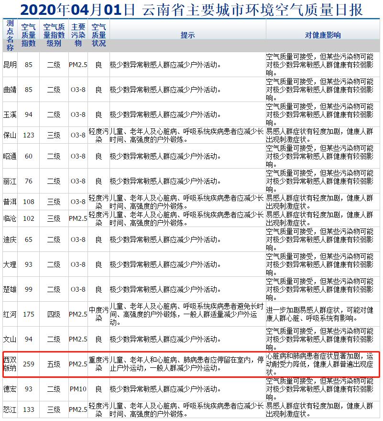Click the PM10 pollutant cell for 德宏
Viewport: 383px width, 421px height.
(x=77, y=389)
